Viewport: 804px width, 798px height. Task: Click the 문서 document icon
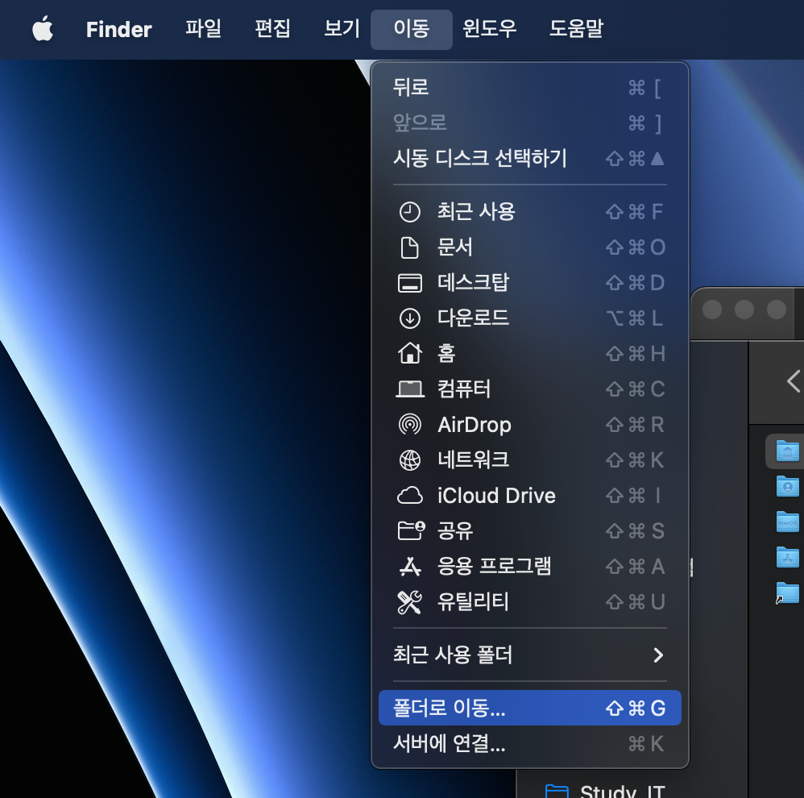tap(410, 247)
